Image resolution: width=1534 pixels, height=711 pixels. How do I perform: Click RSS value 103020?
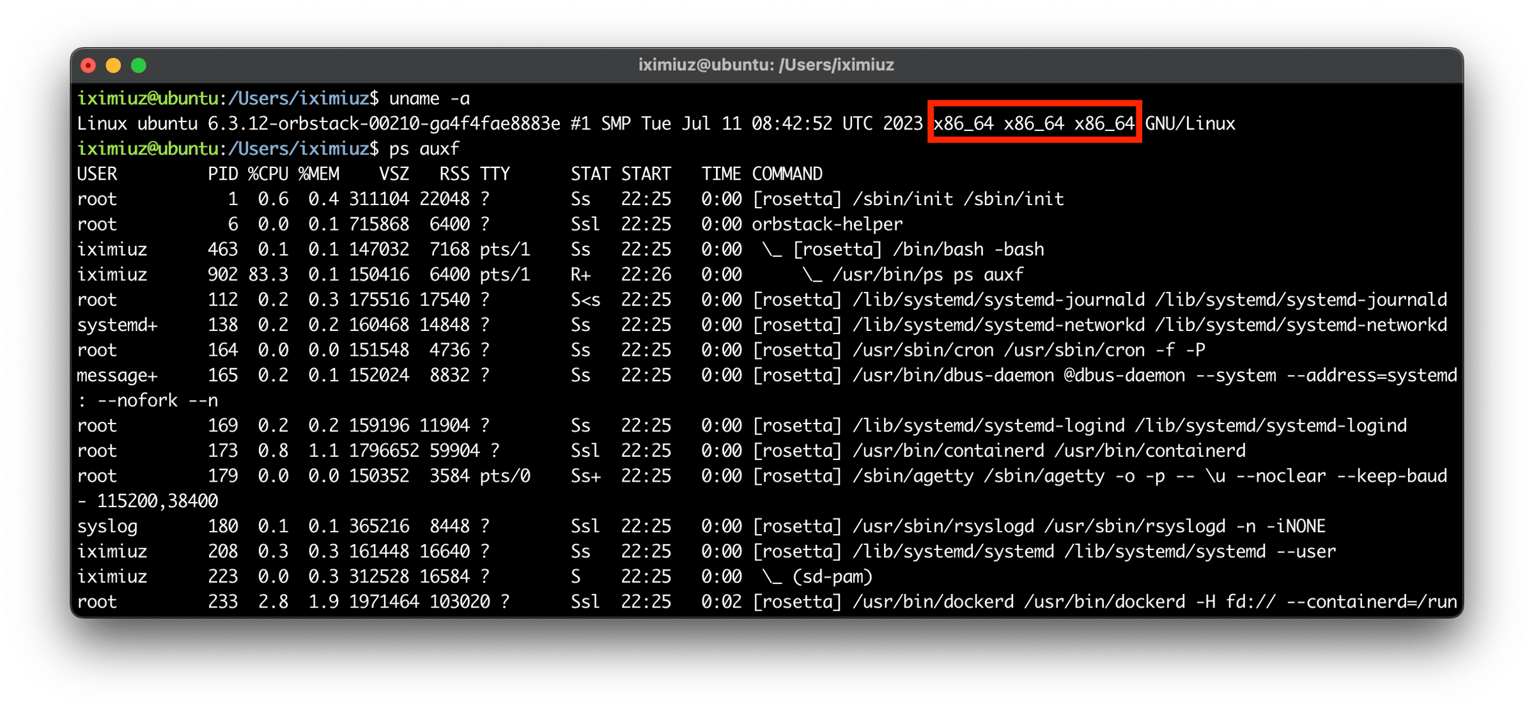pos(460,602)
